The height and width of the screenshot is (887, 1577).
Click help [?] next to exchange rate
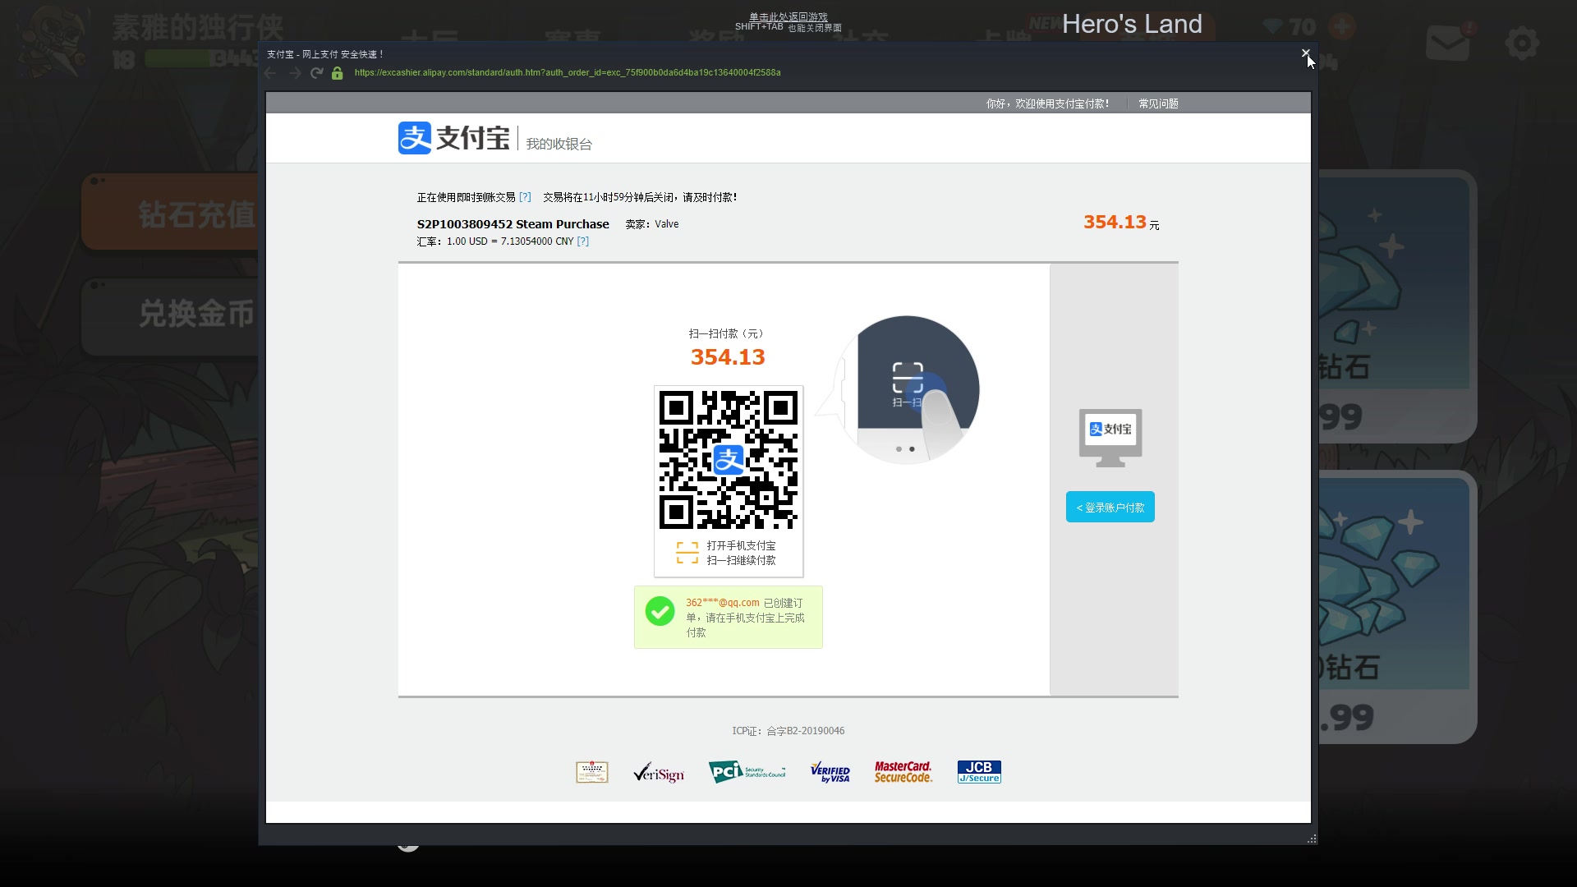[x=582, y=241]
